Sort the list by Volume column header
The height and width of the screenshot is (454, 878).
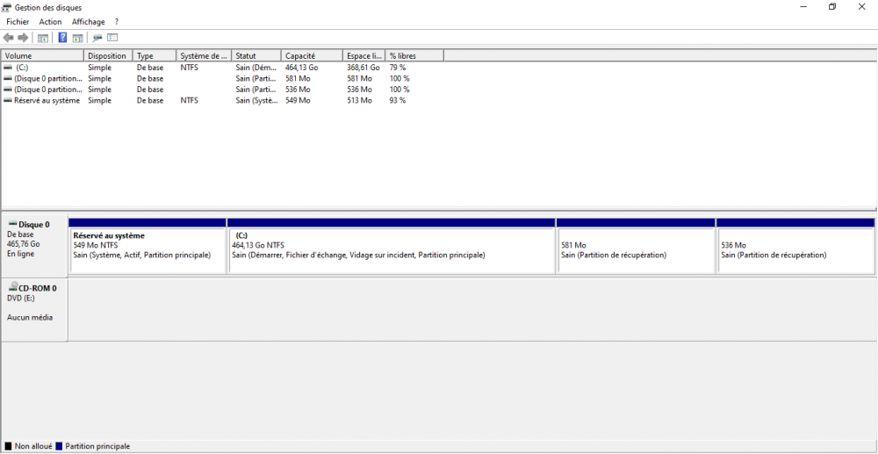tap(42, 56)
